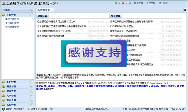Click 修改密码 to change password
Viewport: 188px width, 112px height.
pos(151,3)
